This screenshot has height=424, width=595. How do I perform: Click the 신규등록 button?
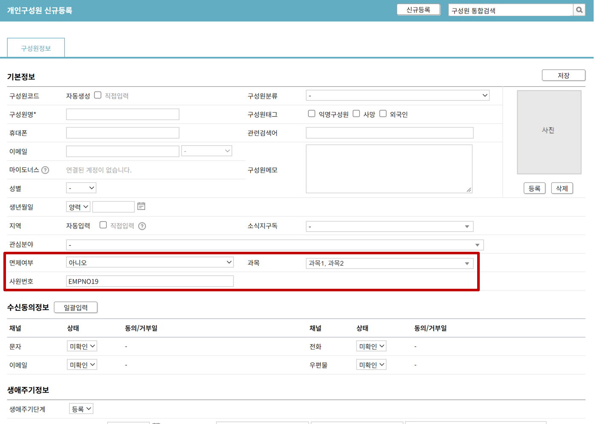pos(418,10)
